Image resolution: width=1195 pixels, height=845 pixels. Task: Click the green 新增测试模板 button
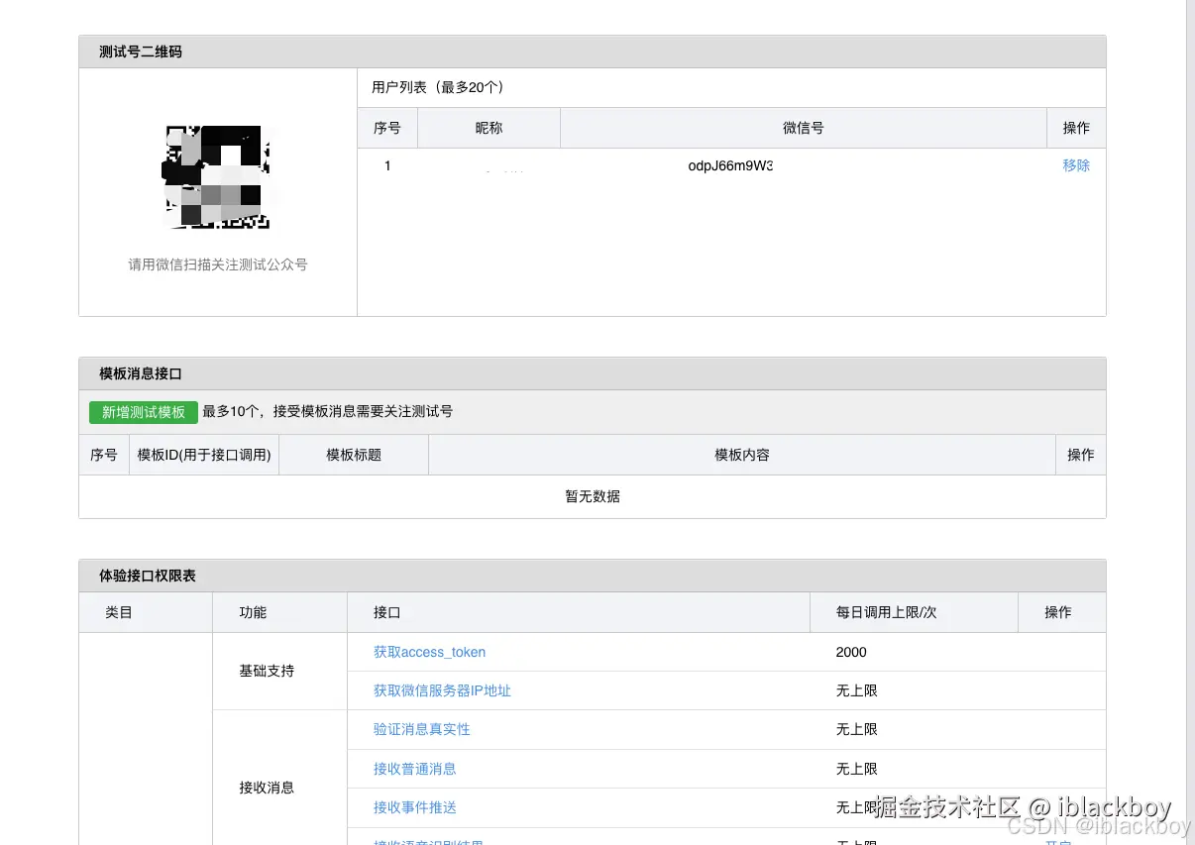pyautogui.click(x=143, y=412)
